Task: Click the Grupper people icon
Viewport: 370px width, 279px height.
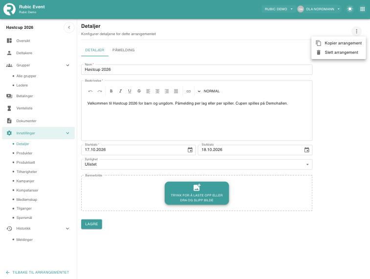Action: point(9,65)
